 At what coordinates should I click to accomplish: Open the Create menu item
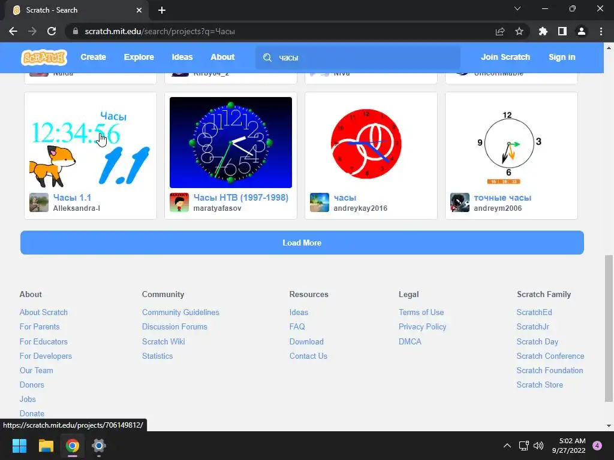point(93,57)
